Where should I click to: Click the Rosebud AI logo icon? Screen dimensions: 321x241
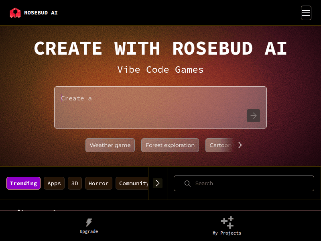[x=15, y=13]
